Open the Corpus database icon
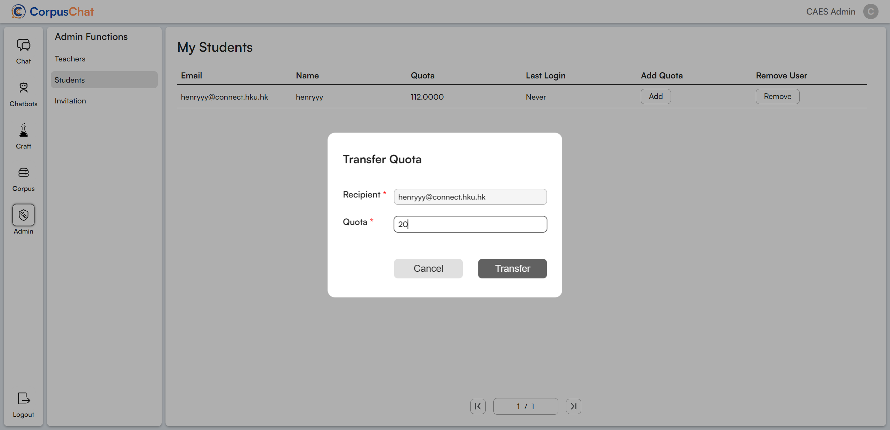This screenshot has height=430, width=890. tap(23, 172)
